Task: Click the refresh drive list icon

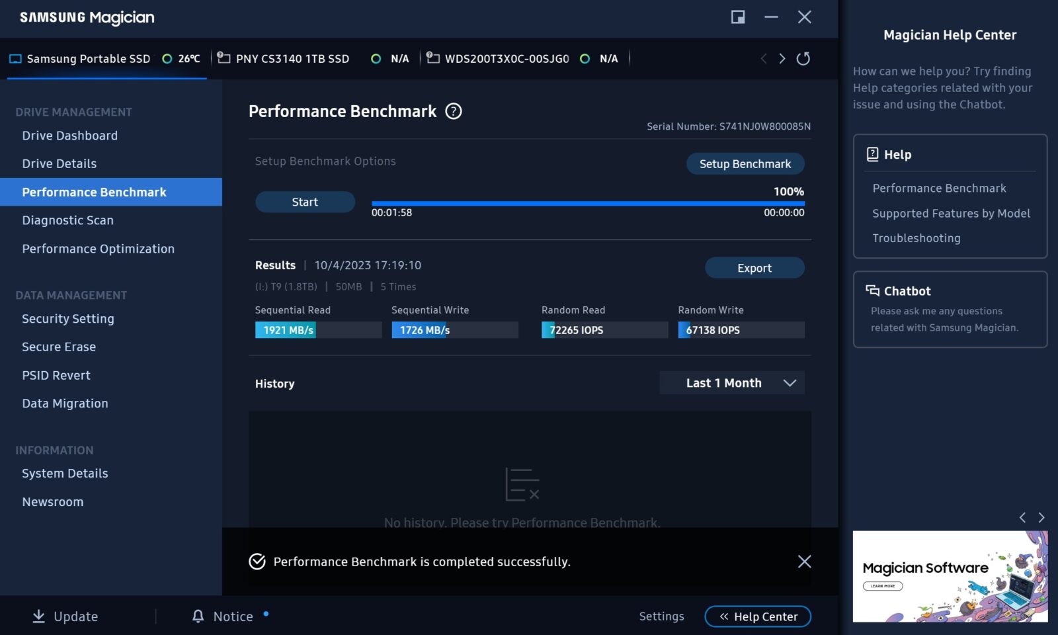Action: point(803,59)
